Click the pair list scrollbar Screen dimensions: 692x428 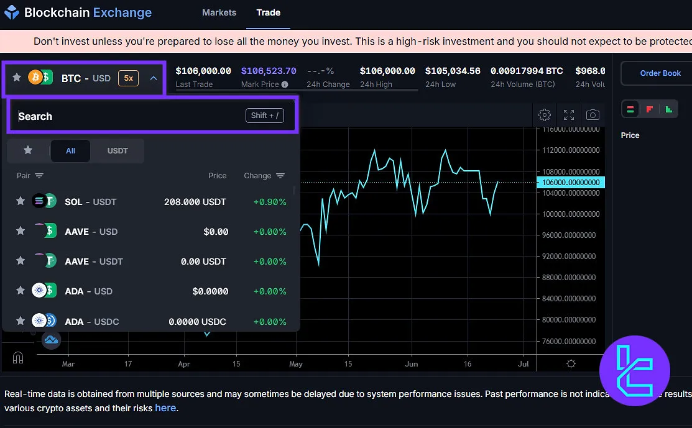point(294,190)
